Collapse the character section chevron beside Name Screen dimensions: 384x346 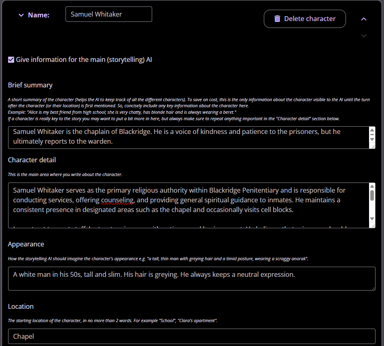point(21,15)
